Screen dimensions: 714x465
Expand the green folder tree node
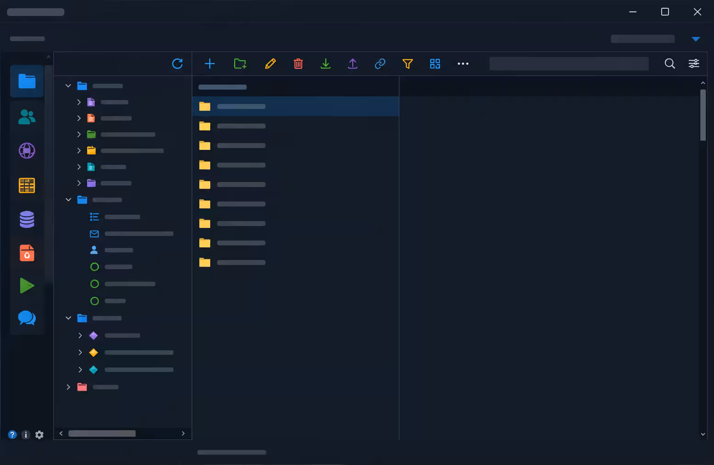click(79, 135)
